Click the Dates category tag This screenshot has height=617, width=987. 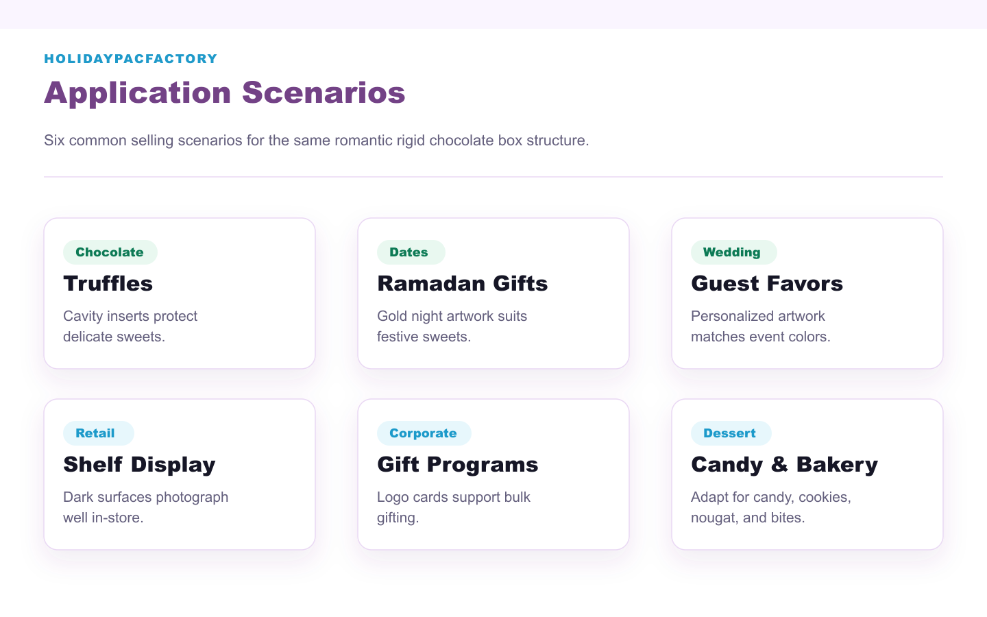(411, 252)
